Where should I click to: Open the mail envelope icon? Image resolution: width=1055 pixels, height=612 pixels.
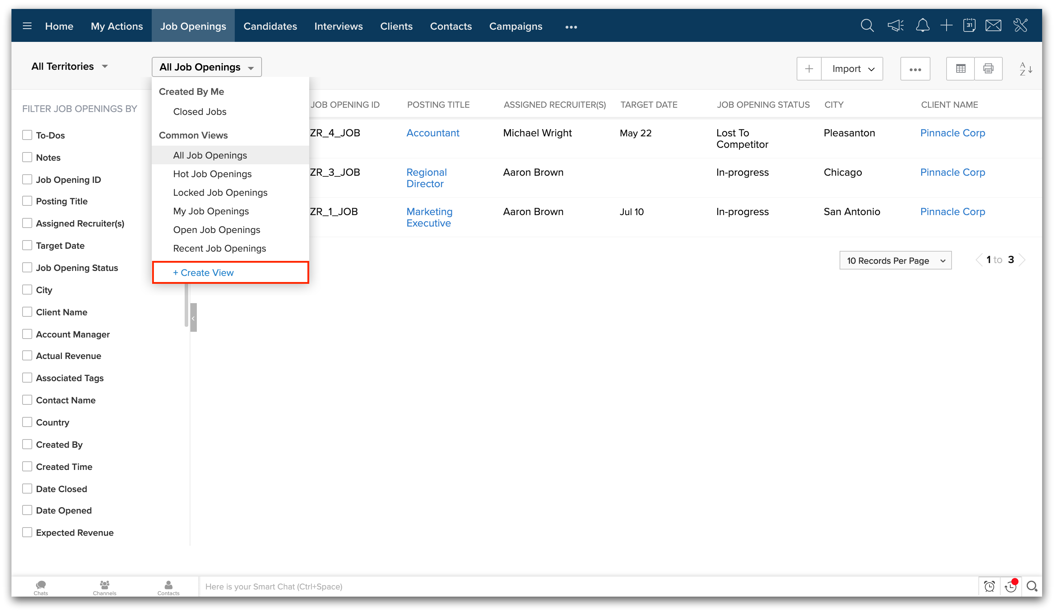993,26
